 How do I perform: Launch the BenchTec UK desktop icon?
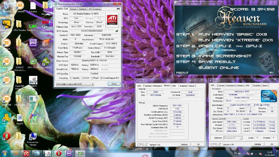click(x=33, y=26)
